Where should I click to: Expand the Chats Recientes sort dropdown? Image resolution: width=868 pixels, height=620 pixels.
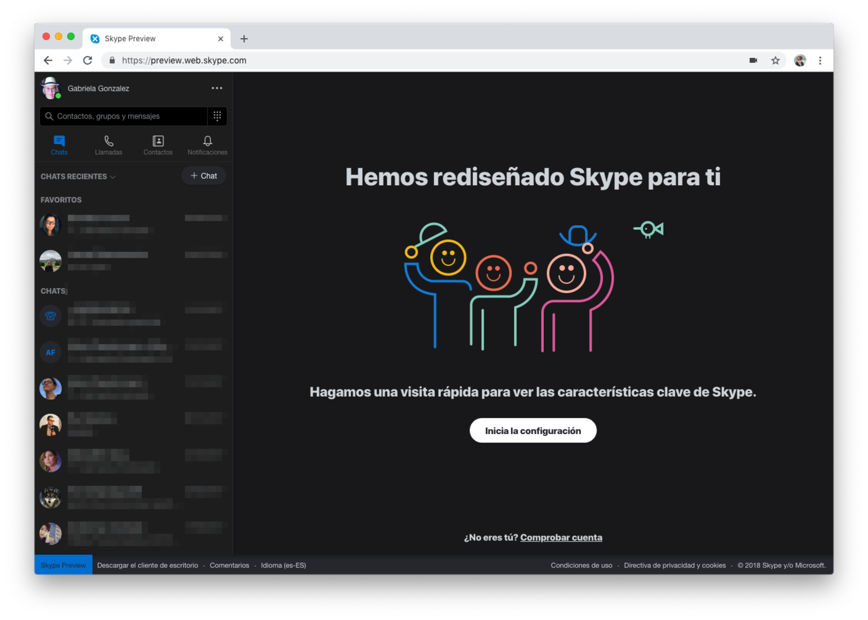tap(78, 176)
